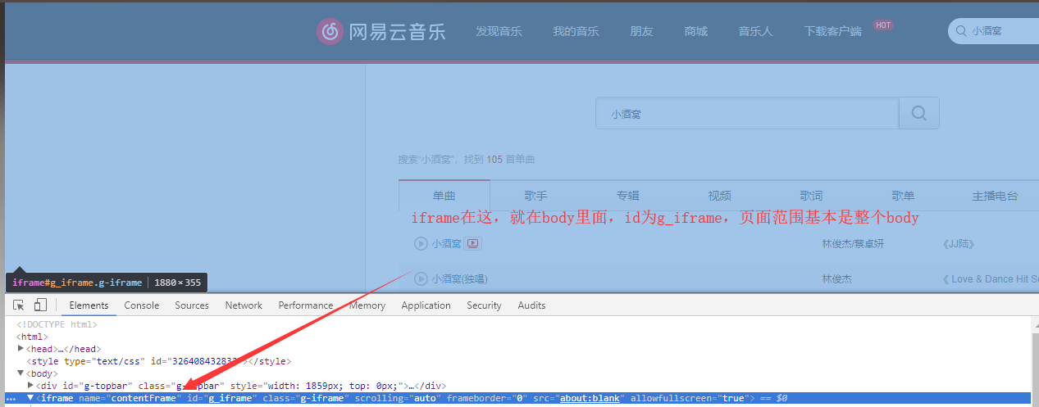
Task: Click the NetEase Cloud Music logo
Action: (x=381, y=32)
